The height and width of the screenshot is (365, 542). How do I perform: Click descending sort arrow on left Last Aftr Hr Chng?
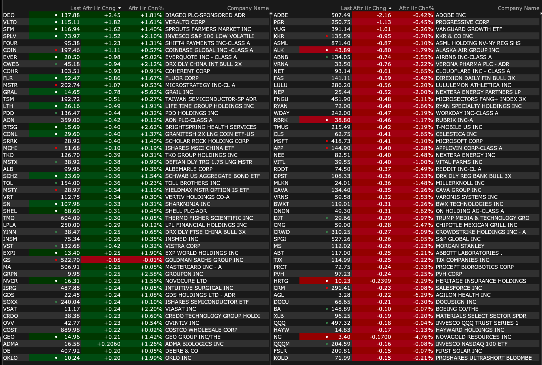[120, 8]
